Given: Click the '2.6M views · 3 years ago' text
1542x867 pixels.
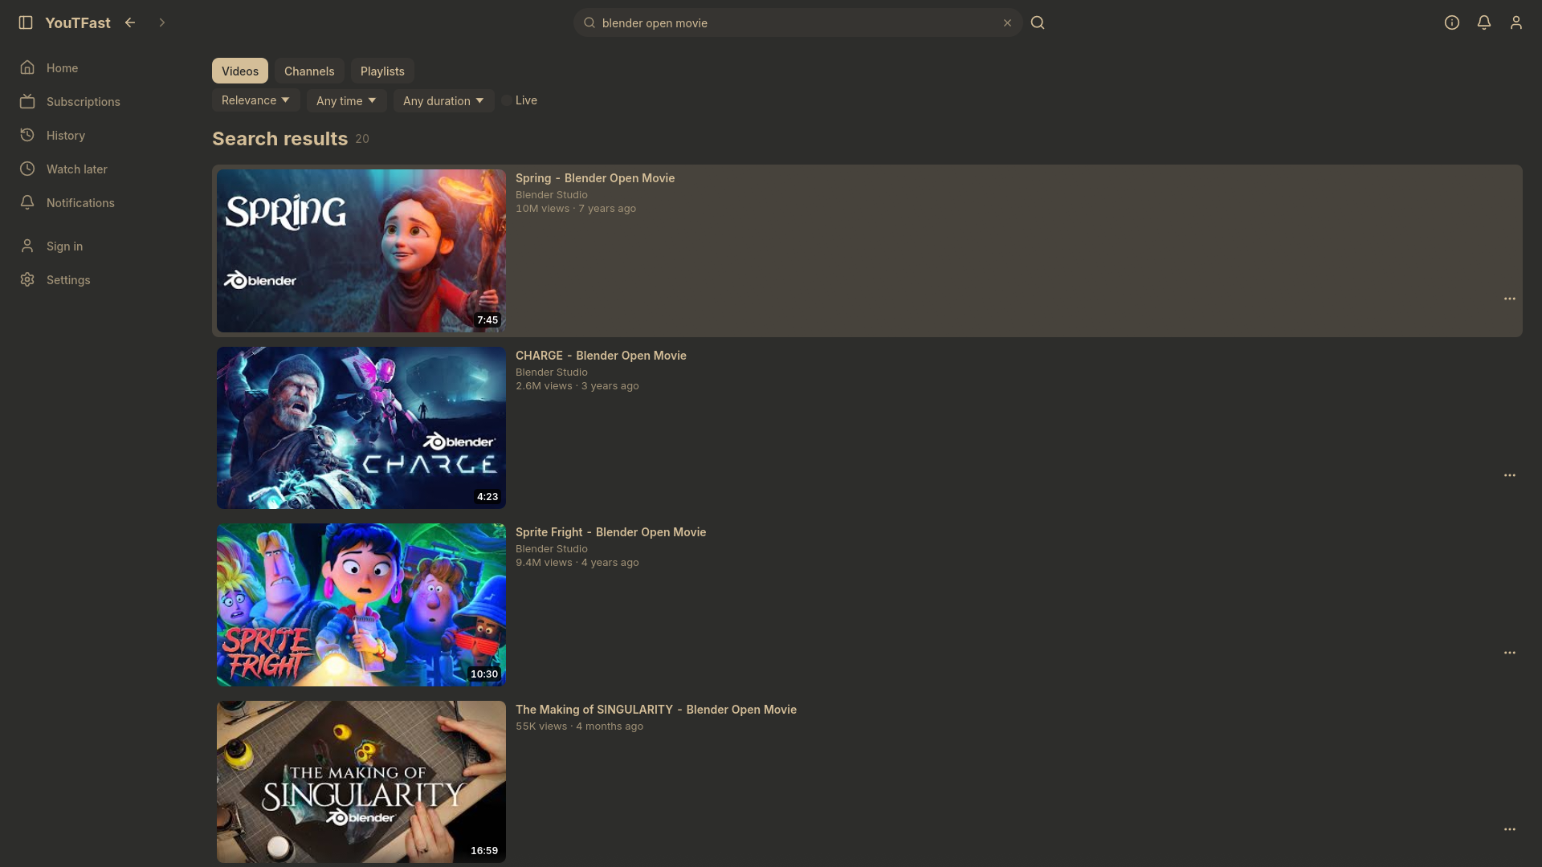Looking at the screenshot, I should pyautogui.click(x=577, y=386).
